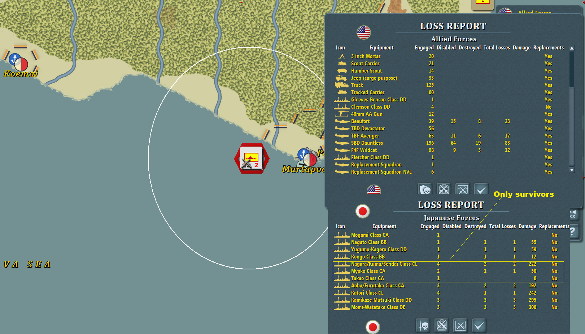The width and height of the screenshot is (585, 334).
Task: Click the crossed-swords clipboard icon in the Japanese report
Action: (x=442, y=326)
